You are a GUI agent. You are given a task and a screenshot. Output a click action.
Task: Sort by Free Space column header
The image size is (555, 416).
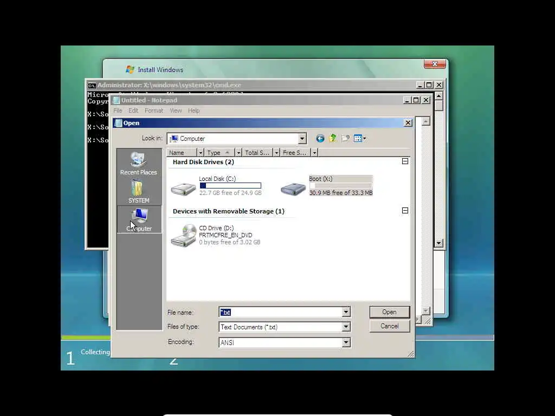click(x=296, y=152)
